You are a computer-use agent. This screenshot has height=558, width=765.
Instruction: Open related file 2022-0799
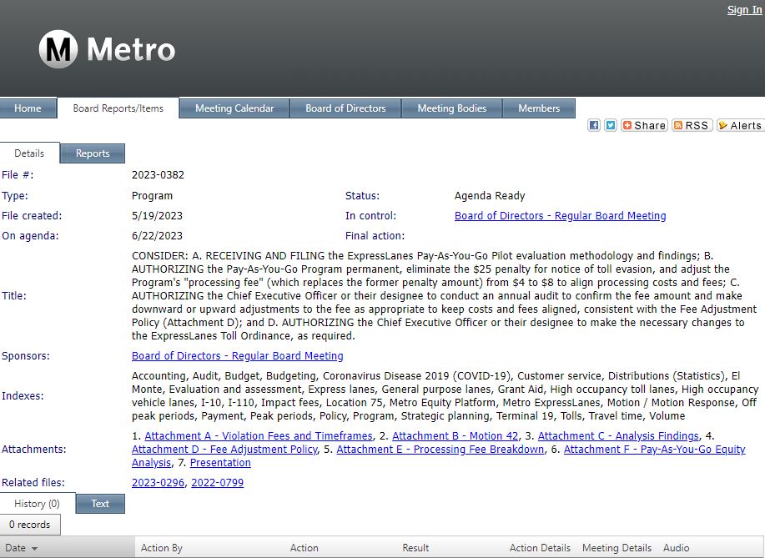click(x=217, y=482)
